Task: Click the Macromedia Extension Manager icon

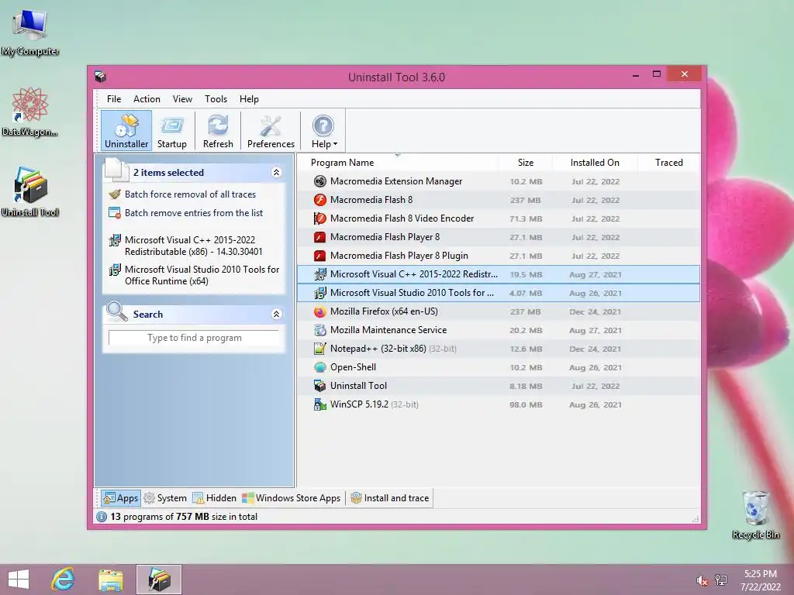Action: (319, 181)
